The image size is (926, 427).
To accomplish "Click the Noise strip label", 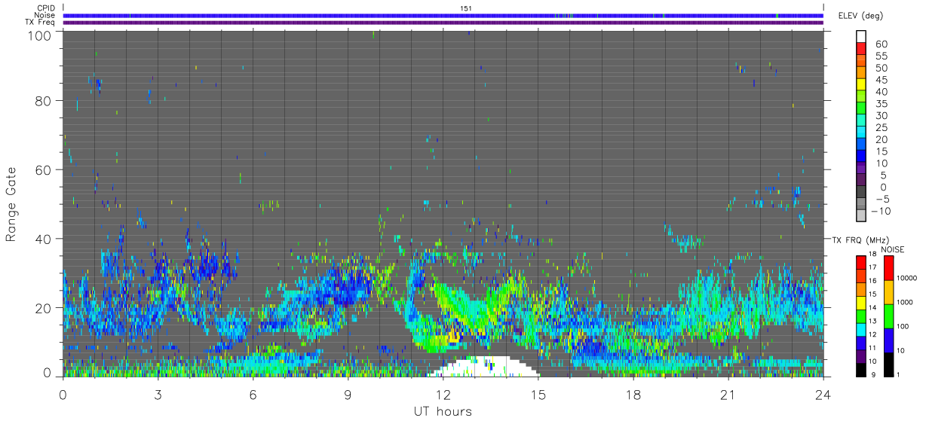I will [x=44, y=15].
